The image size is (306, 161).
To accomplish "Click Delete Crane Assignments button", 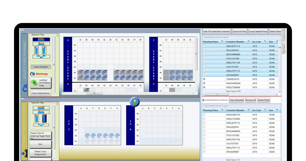I will [x=40, y=153].
